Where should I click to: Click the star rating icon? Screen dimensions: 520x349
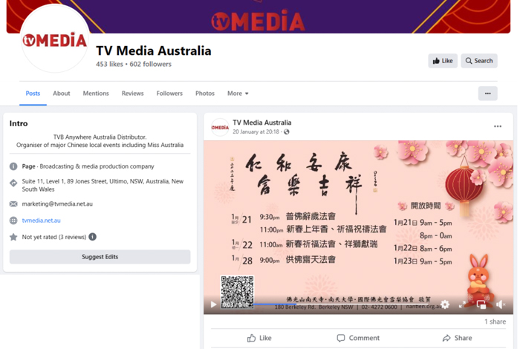13,237
